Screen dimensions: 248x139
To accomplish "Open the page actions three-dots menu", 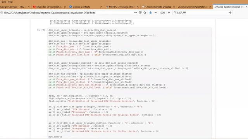I will (x=136, y=12).
